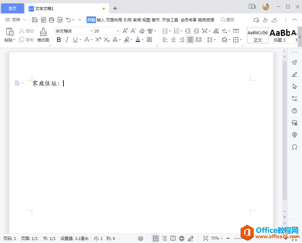
Task: Open the 视图 ribbon tab
Action: [146, 20]
